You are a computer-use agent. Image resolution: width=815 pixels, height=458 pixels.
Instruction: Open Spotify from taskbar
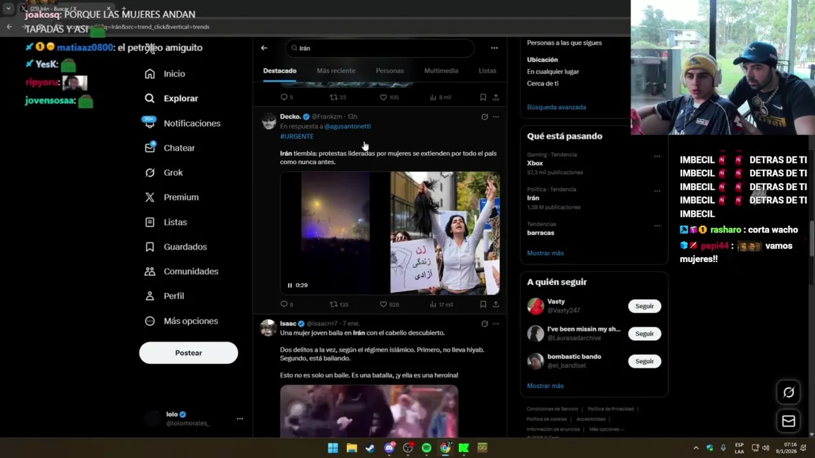coord(426,448)
